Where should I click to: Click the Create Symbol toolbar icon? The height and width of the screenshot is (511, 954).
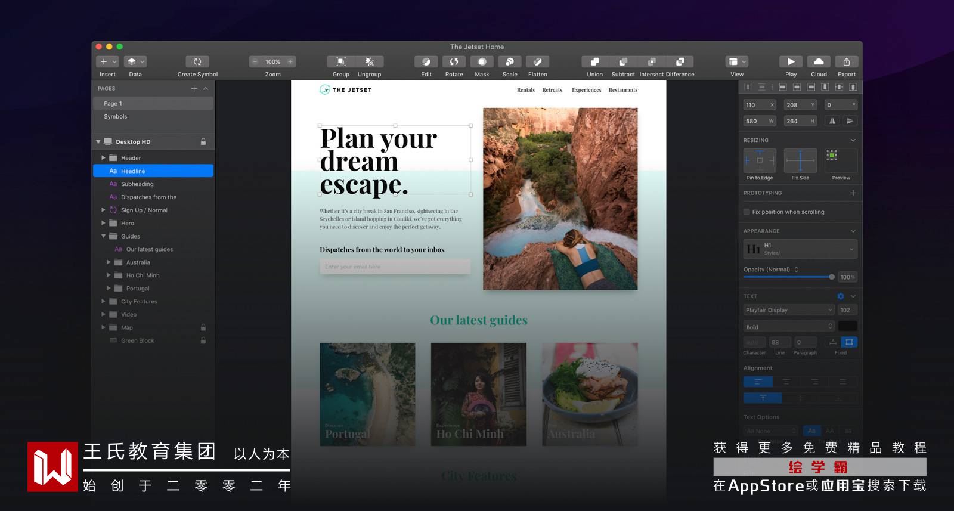click(x=197, y=61)
